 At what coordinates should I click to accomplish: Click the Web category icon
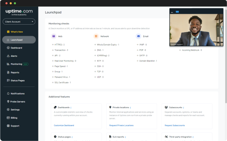[x=53, y=36]
